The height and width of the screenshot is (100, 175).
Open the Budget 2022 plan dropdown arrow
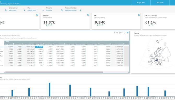[x=43, y=10]
